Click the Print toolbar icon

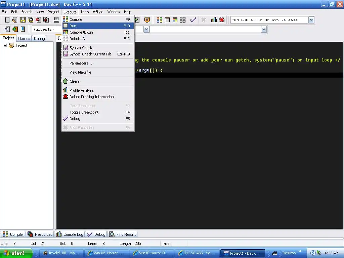tap(56, 20)
